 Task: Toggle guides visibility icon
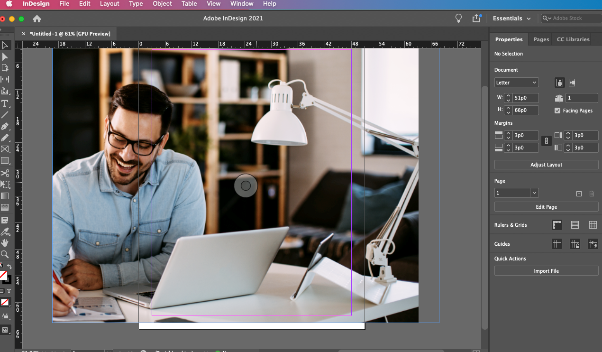[x=557, y=244]
